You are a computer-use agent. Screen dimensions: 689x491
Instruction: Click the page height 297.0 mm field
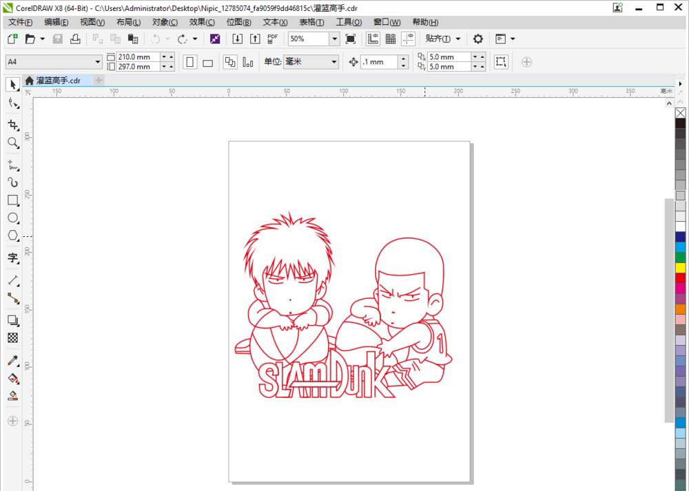click(x=138, y=67)
